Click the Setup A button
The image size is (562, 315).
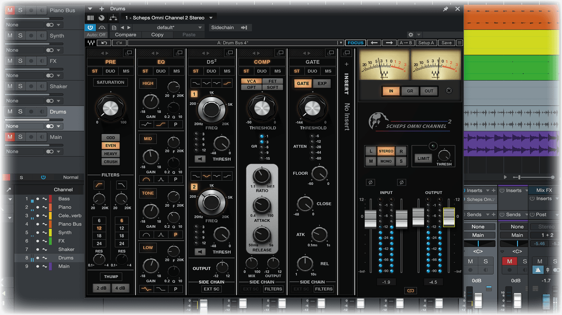(x=426, y=43)
